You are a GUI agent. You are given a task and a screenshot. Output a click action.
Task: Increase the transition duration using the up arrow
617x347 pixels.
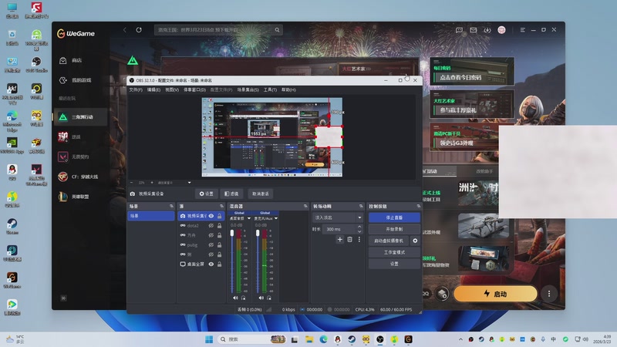pos(359,227)
